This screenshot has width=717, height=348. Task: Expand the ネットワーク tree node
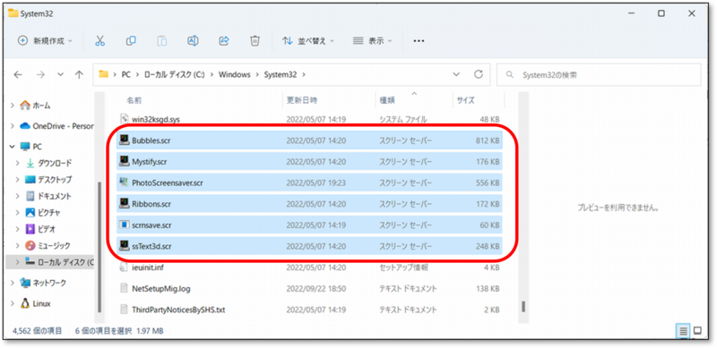point(13,284)
